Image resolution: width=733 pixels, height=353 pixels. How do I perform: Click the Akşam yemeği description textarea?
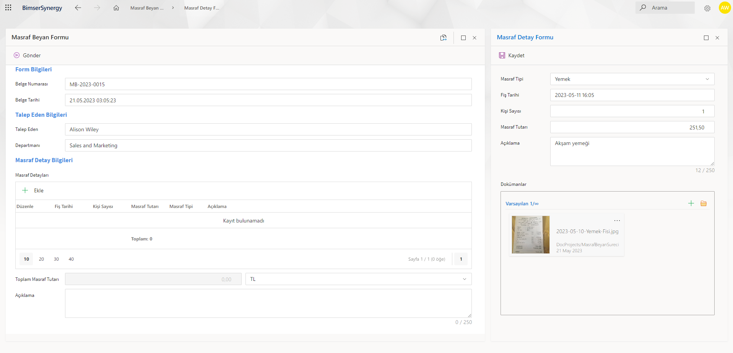[x=632, y=152]
